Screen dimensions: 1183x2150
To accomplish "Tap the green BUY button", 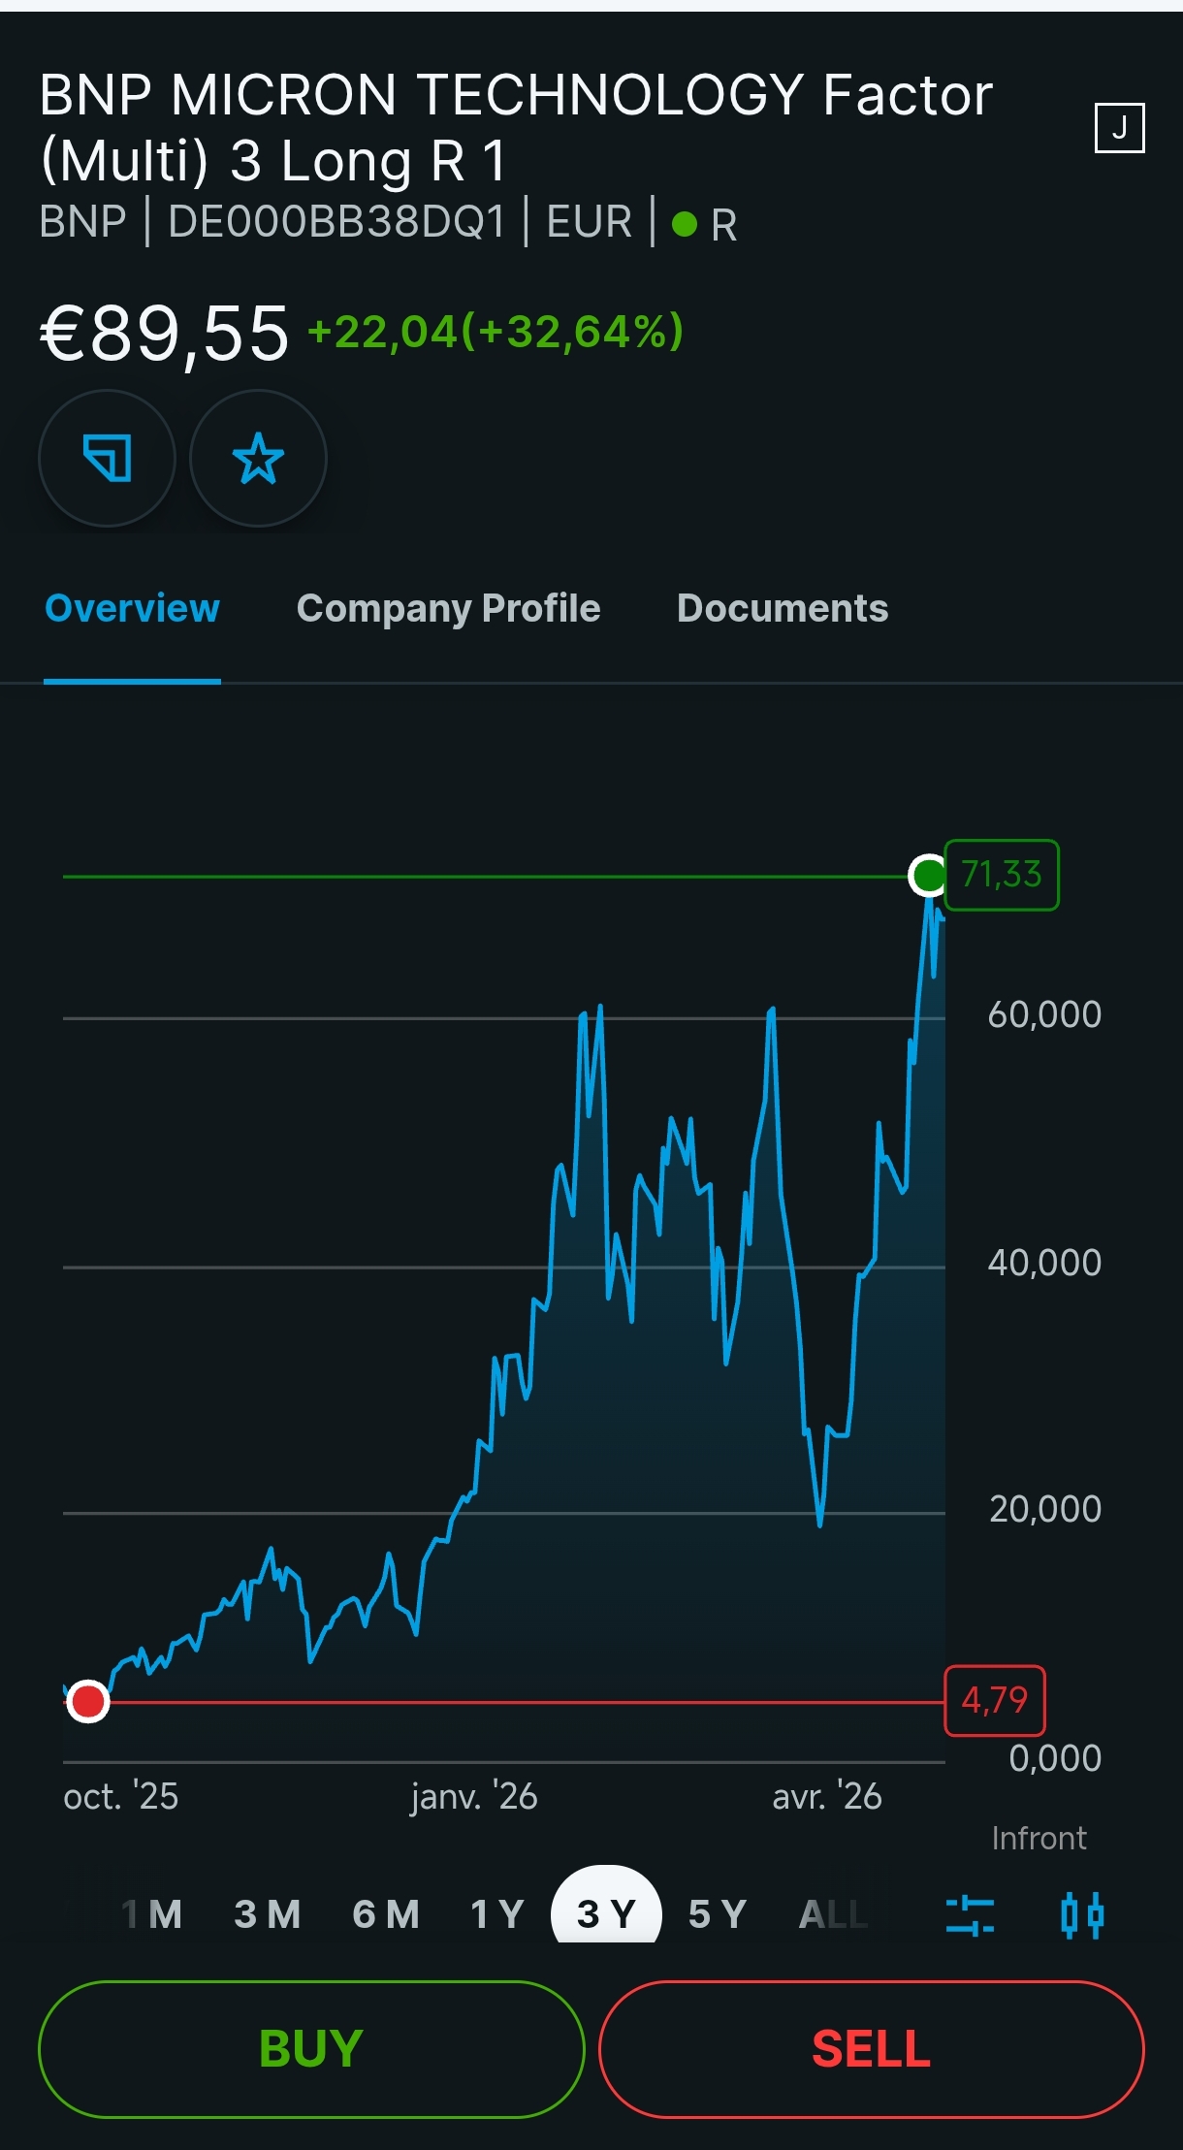I will click(311, 2048).
